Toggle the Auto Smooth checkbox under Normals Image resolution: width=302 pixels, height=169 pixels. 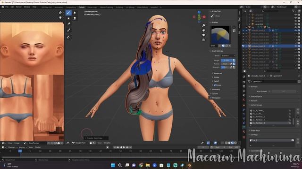tap(269, 92)
